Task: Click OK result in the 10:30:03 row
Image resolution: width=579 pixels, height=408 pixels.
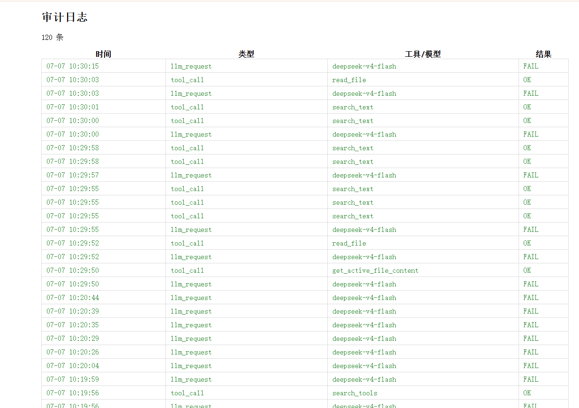Action: tap(527, 80)
